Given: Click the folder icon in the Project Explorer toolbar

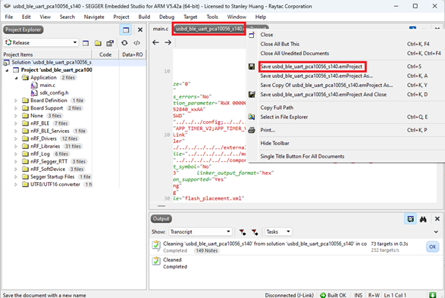Looking at the screenshot, I should tap(98, 43).
